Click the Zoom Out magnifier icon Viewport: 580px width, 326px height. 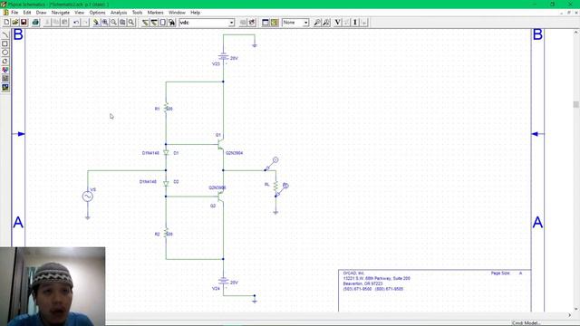tap(113, 23)
